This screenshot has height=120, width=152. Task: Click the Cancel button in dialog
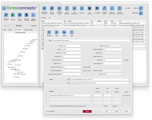126,111
